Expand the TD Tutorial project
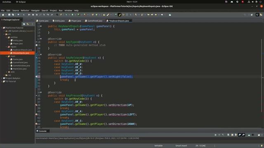This screenshot has width=264, height=148. [x=2, y=81]
